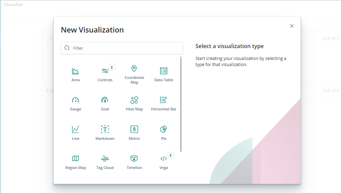341x193 pixels.
Task: Click the New Visualization dialog title
Action: point(92,30)
